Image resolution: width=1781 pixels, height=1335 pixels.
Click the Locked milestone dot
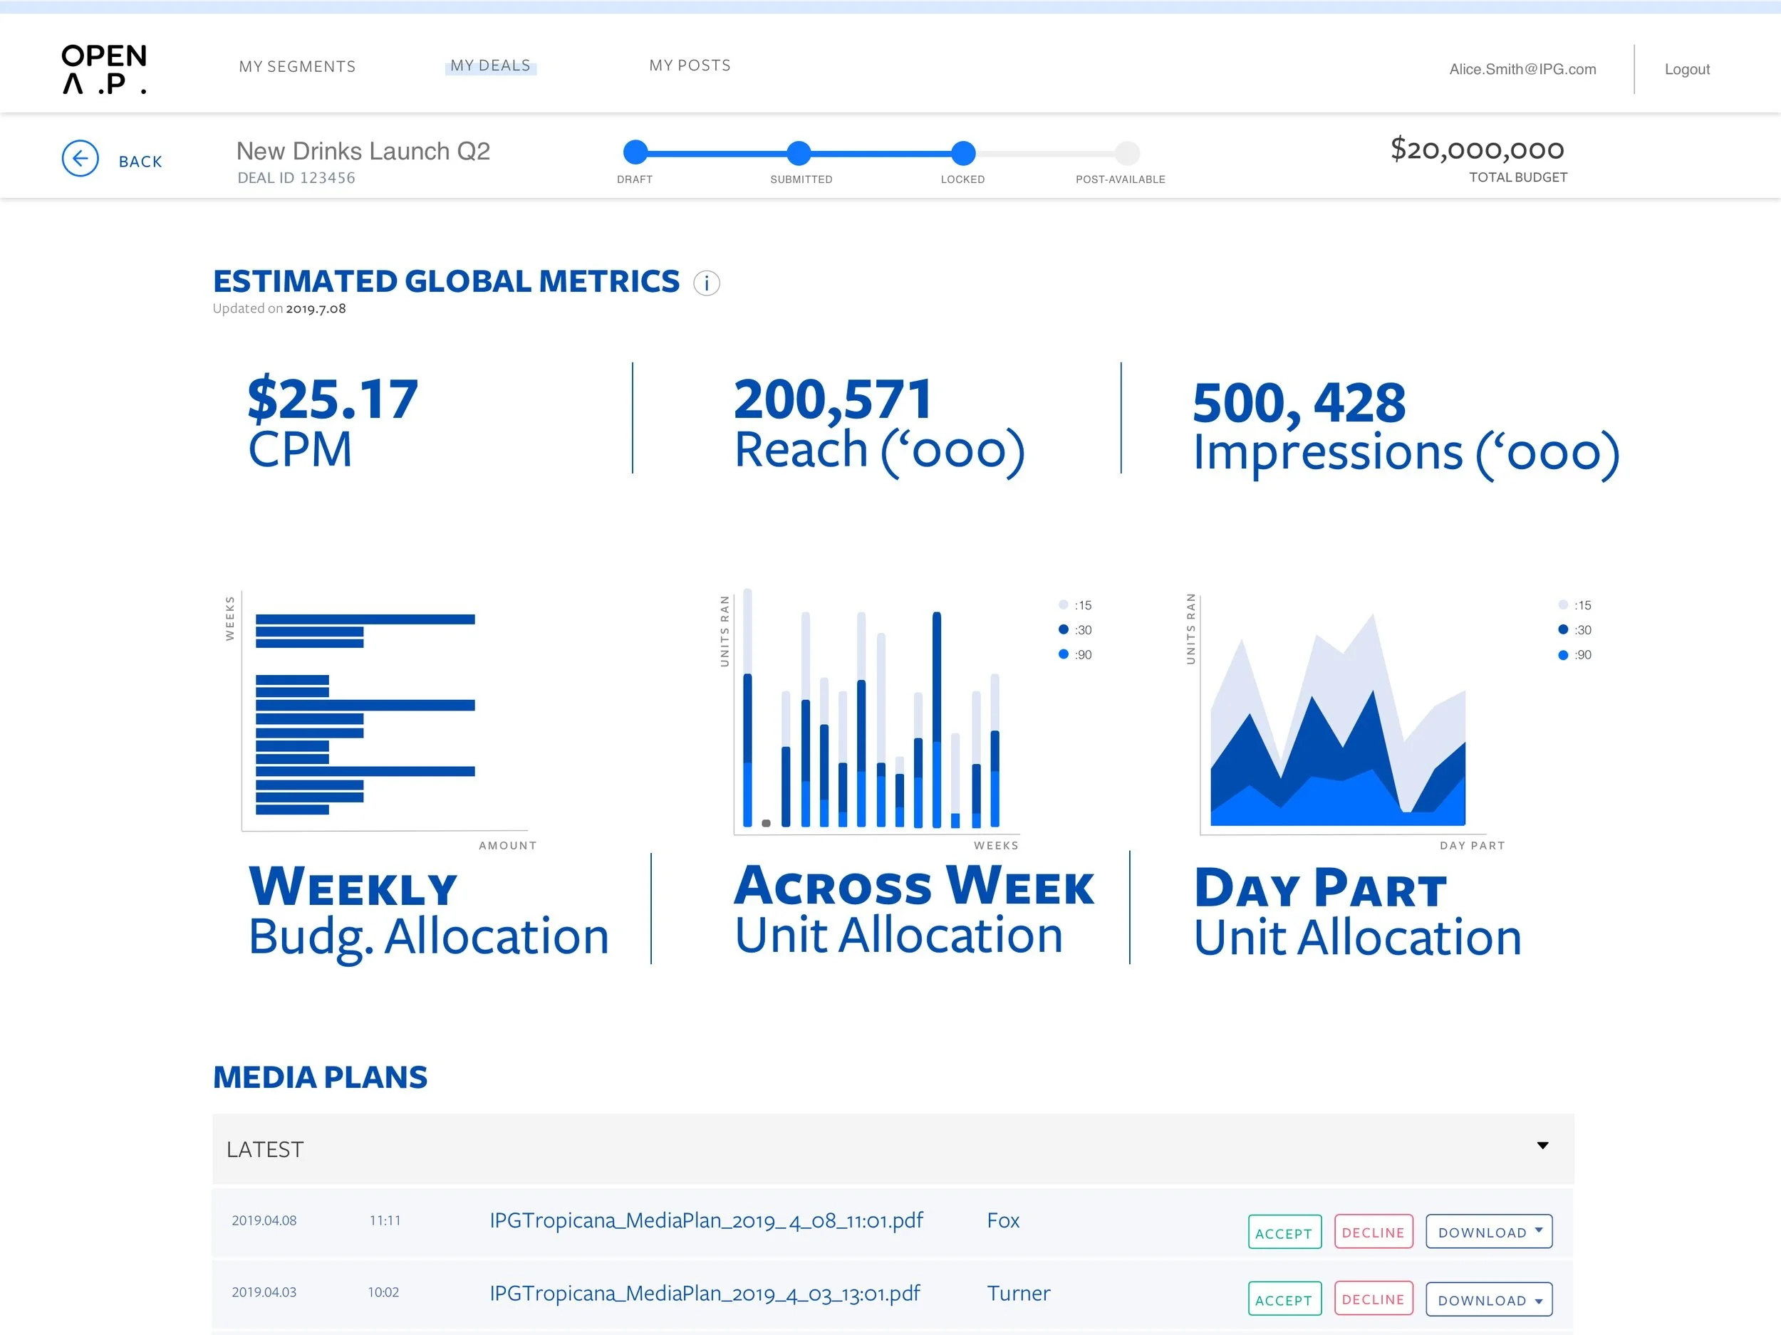(963, 153)
